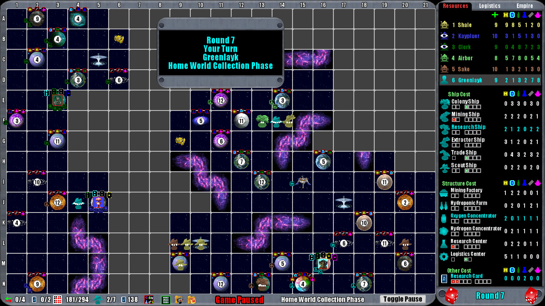Click the eye icon next to Kaypluer

(444, 36)
